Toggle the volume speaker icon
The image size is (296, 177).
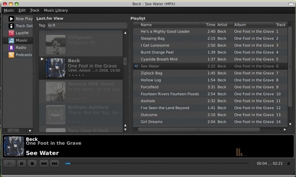click(289, 163)
